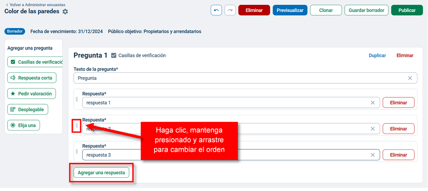This screenshot has height=191, width=428.
Task: Click the Agregar una pregunta heading
Action: 30,48
